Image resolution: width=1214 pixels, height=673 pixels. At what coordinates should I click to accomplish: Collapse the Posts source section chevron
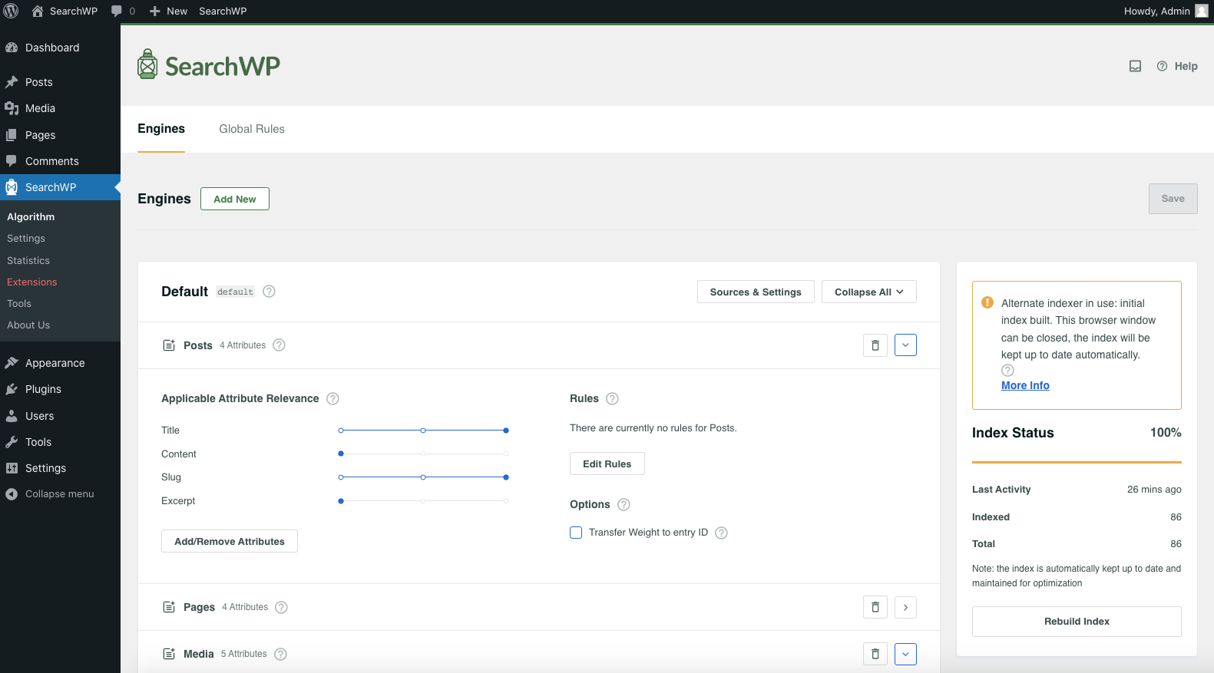pos(905,345)
